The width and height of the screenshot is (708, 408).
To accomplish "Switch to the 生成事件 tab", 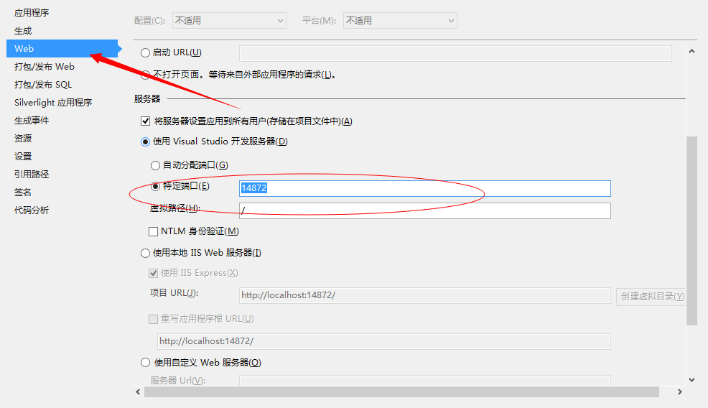I will tap(32, 121).
